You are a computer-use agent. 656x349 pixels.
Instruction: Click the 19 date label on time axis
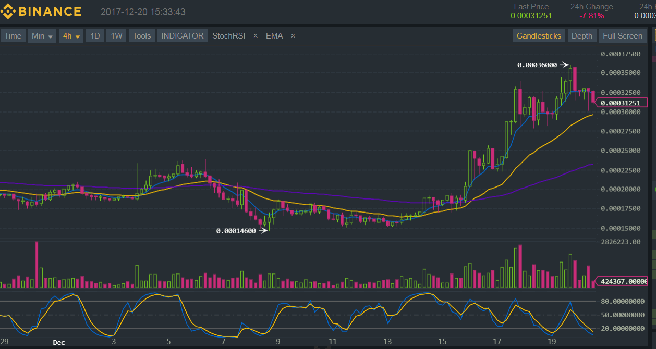click(x=552, y=342)
